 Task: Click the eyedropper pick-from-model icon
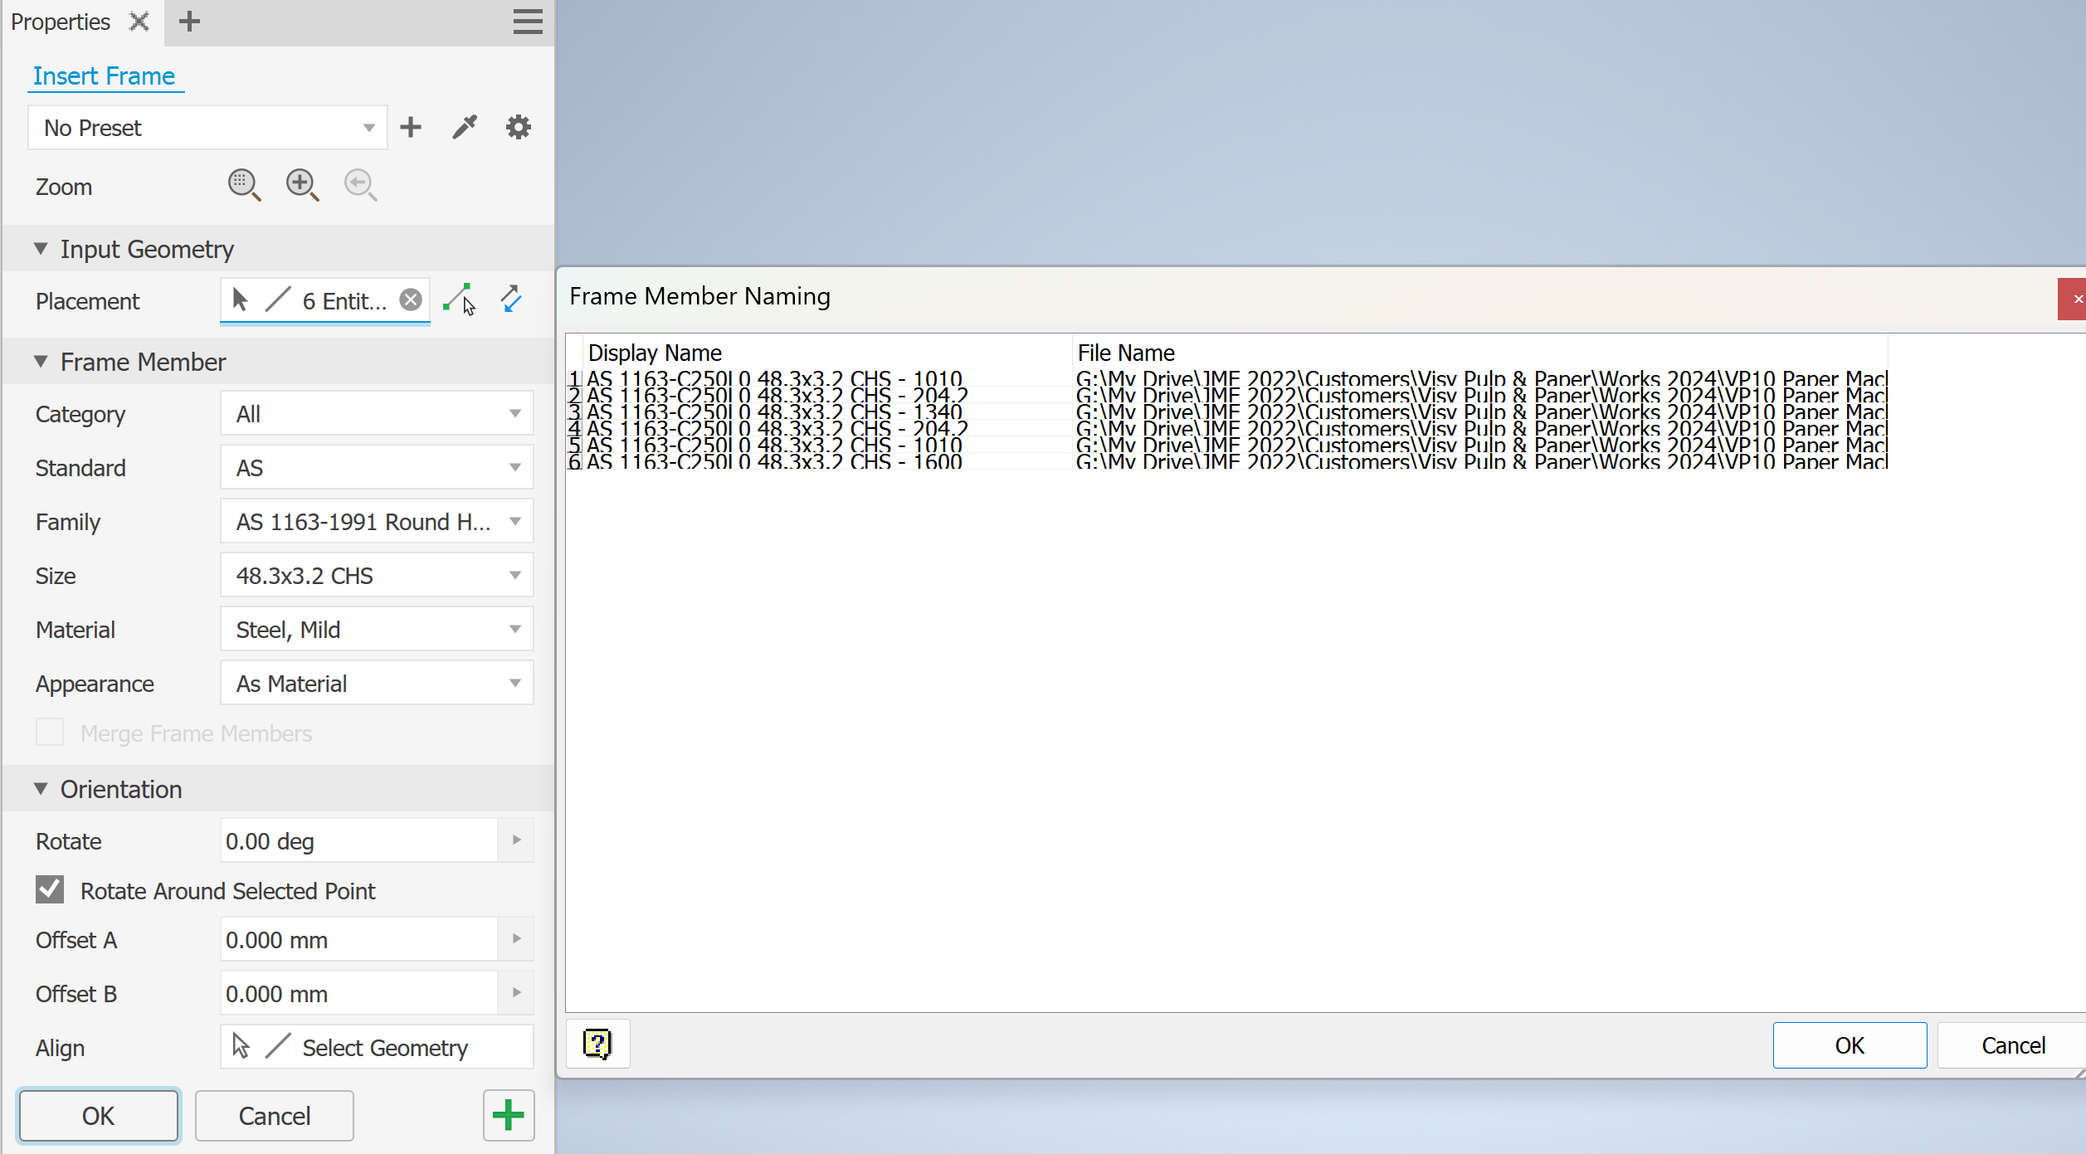465,128
